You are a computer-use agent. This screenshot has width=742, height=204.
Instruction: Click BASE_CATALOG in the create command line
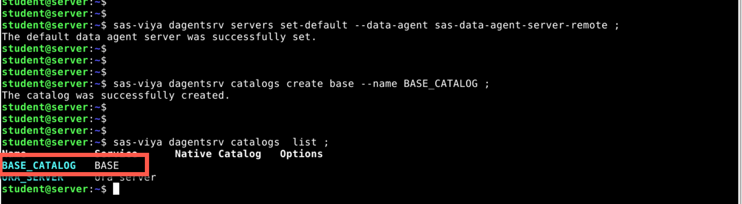[x=440, y=84]
